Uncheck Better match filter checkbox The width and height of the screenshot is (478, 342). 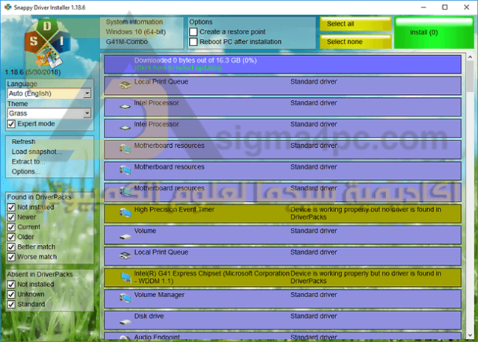11,247
